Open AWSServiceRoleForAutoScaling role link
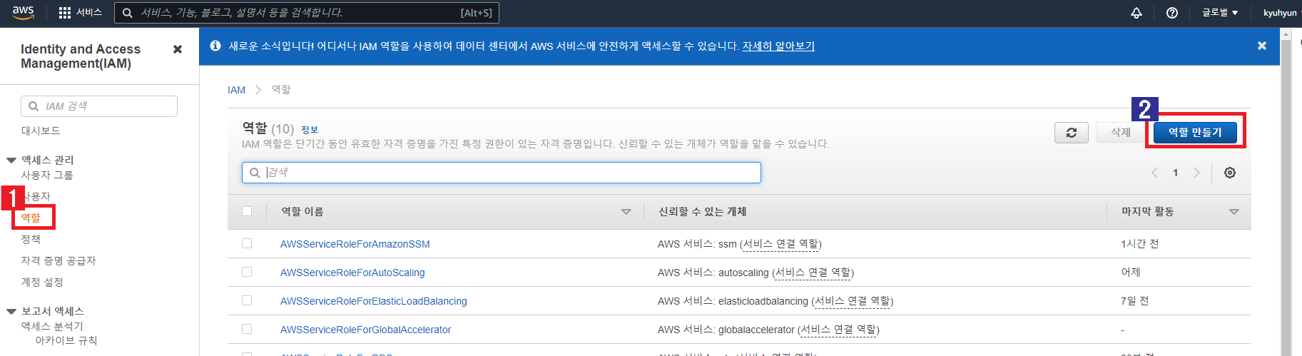1302x356 pixels. (352, 273)
